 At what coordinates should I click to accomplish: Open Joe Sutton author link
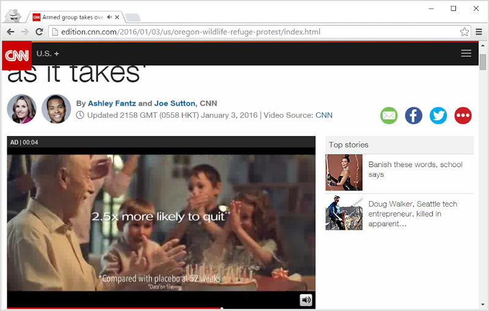175,103
